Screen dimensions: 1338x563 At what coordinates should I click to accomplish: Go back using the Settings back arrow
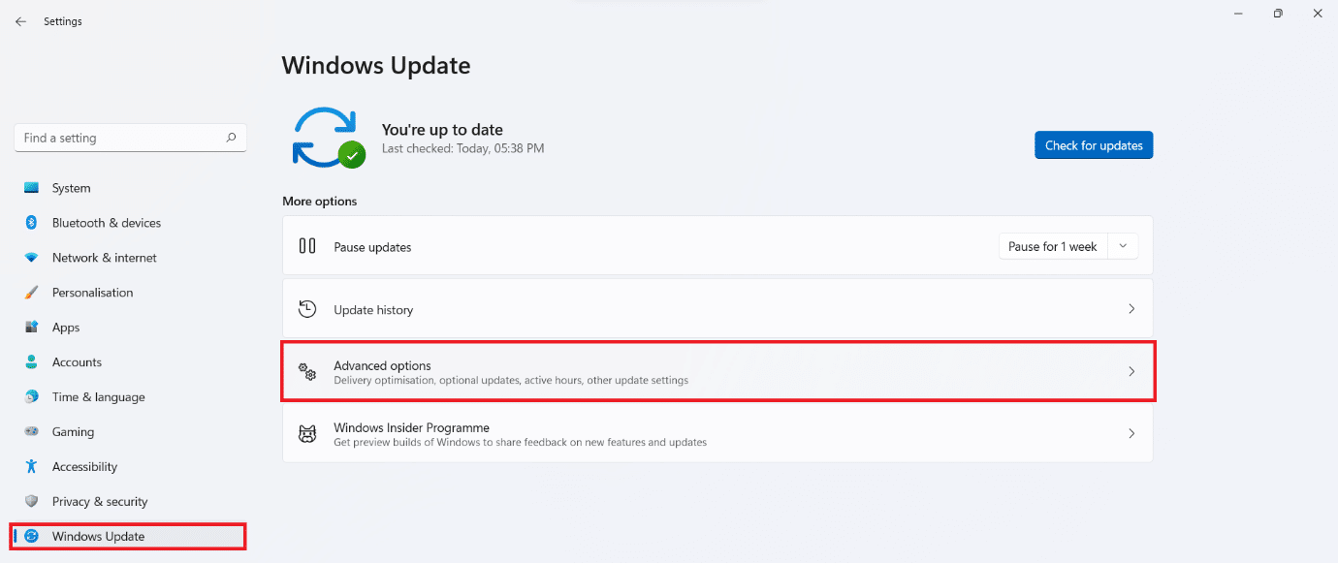(x=21, y=21)
